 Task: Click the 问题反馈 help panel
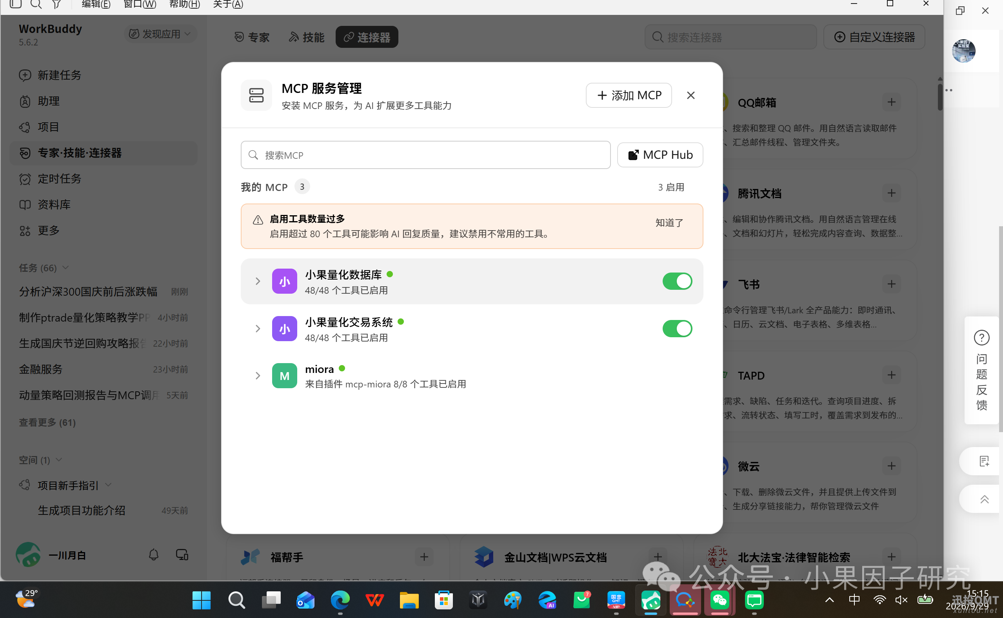981,370
